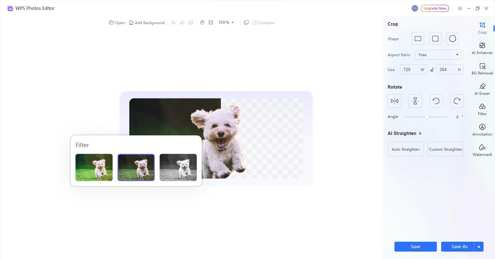Open the hamburger main menu
Screen dimensions: 495x259
[460, 8]
